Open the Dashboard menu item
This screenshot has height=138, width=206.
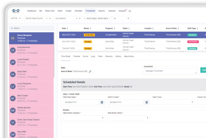32,11
